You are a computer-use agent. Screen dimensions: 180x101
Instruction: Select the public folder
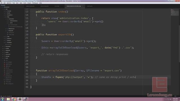pyautogui.click(x=7, y=52)
